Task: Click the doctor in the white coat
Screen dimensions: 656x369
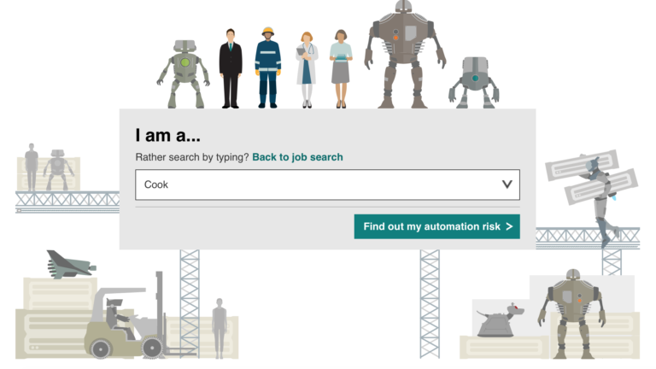Action: click(x=306, y=70)
